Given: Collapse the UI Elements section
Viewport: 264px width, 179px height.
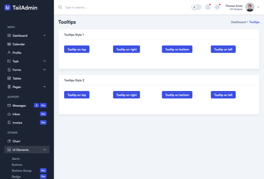Looking at the screenshot, I should point(45,150).
